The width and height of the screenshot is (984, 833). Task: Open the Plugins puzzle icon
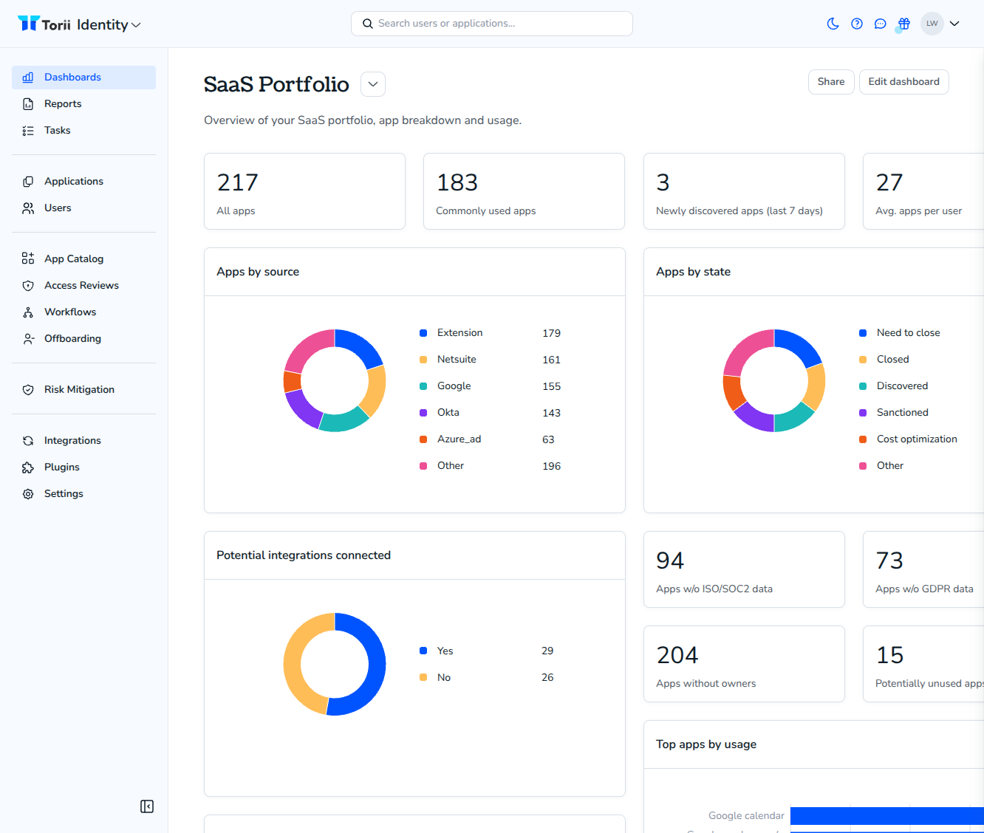tap(28, 467)
